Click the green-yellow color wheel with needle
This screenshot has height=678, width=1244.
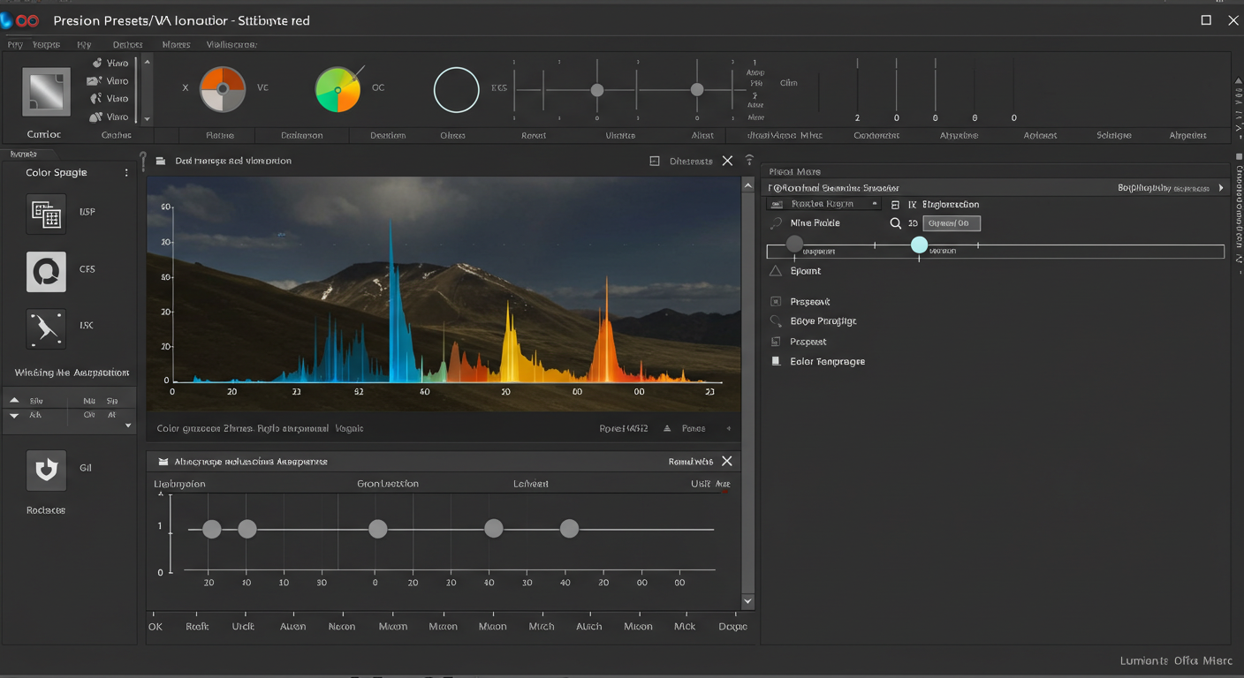coord(338,89)
